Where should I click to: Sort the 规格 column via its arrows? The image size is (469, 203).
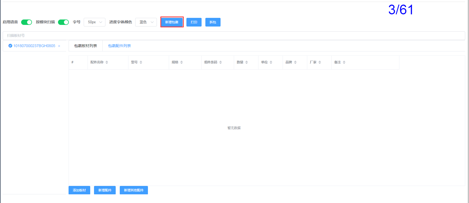point(182,62)
